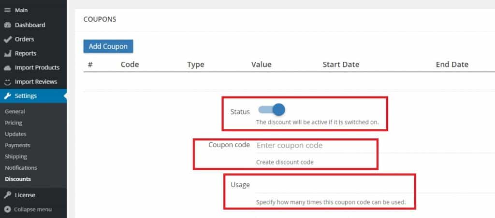Click the Reports bar chart icon

[x=7, y=54]
